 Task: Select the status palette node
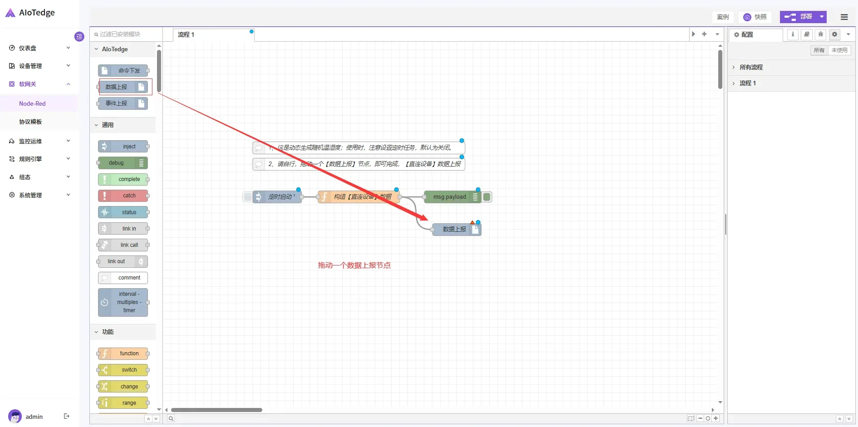tap(123, 212)
